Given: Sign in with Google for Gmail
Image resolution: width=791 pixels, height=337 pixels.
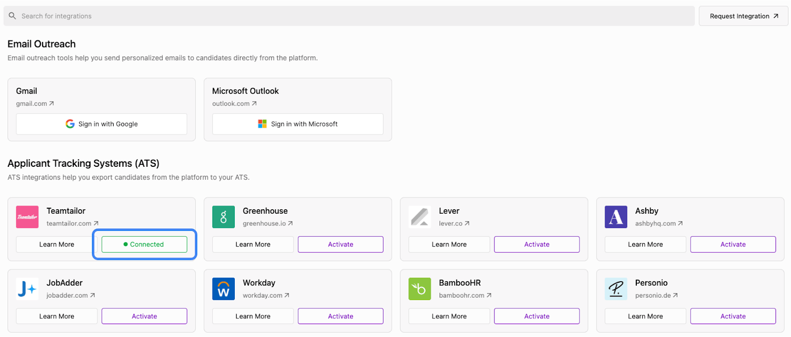Looking at the screenshot, I should (101, 124).
